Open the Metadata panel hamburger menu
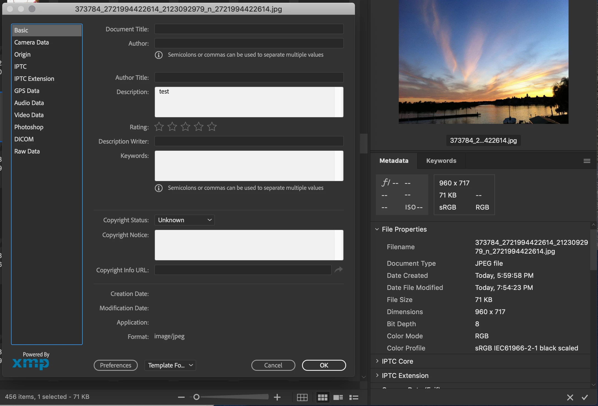This screenshot has height=406, width=598. [x=587, y=161]
